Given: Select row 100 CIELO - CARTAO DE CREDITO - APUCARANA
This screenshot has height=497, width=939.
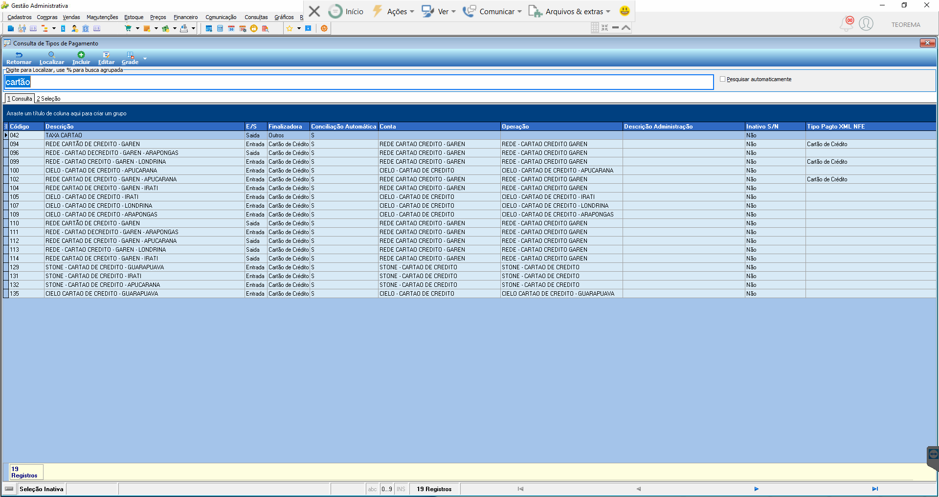Looking at the screenshot, I should tap(469, 171).
